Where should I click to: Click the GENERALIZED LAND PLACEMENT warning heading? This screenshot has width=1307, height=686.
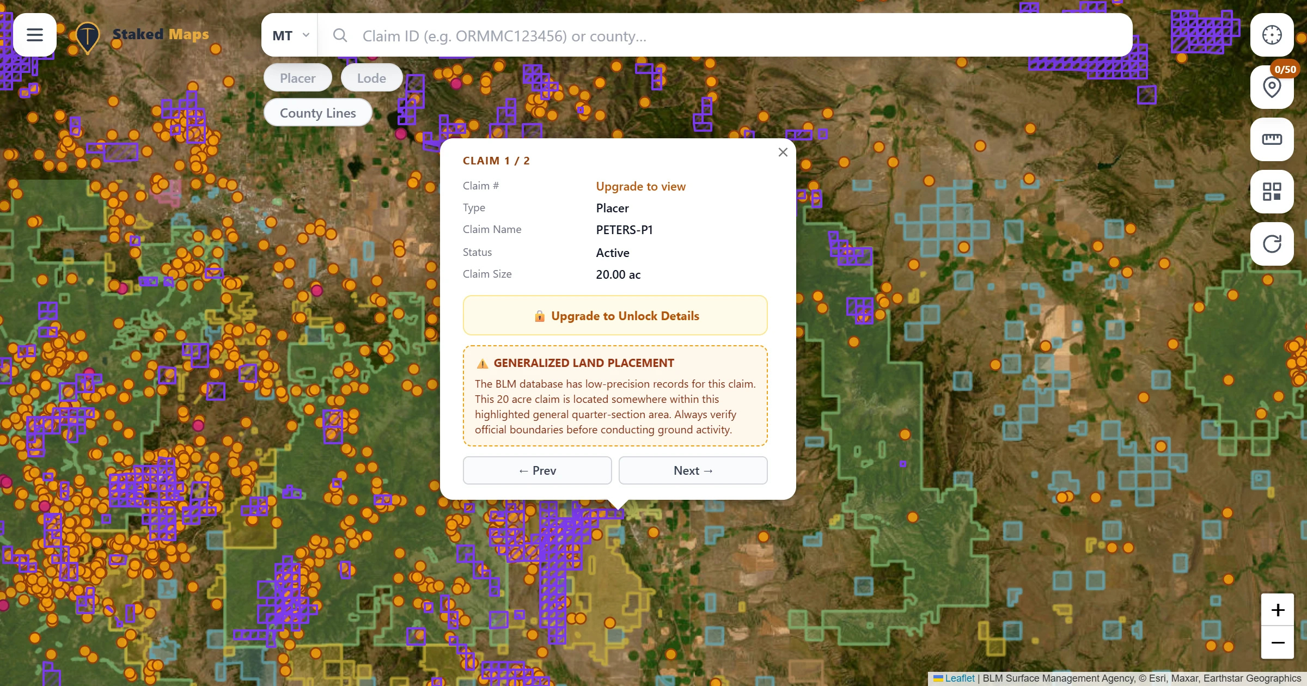(584, 363)
